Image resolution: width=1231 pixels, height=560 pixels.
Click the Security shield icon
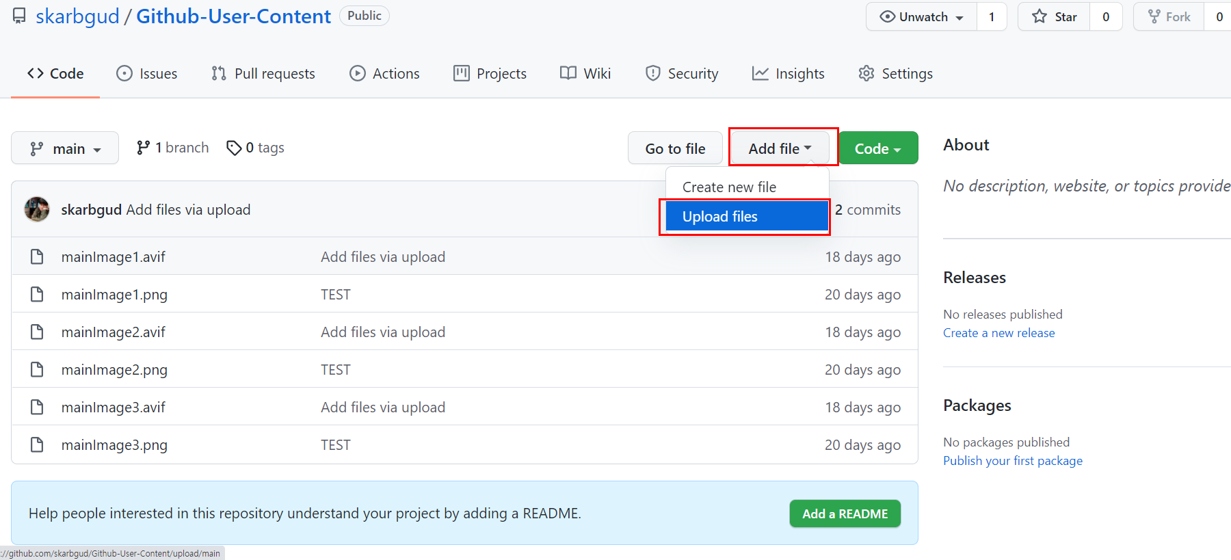tap(653, 73)
